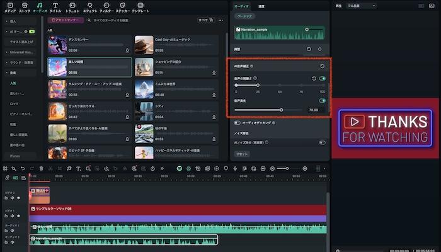This screenshot has height=252, width=441.
Task: Open the three-dot more options menu
Action: point(220,20)
